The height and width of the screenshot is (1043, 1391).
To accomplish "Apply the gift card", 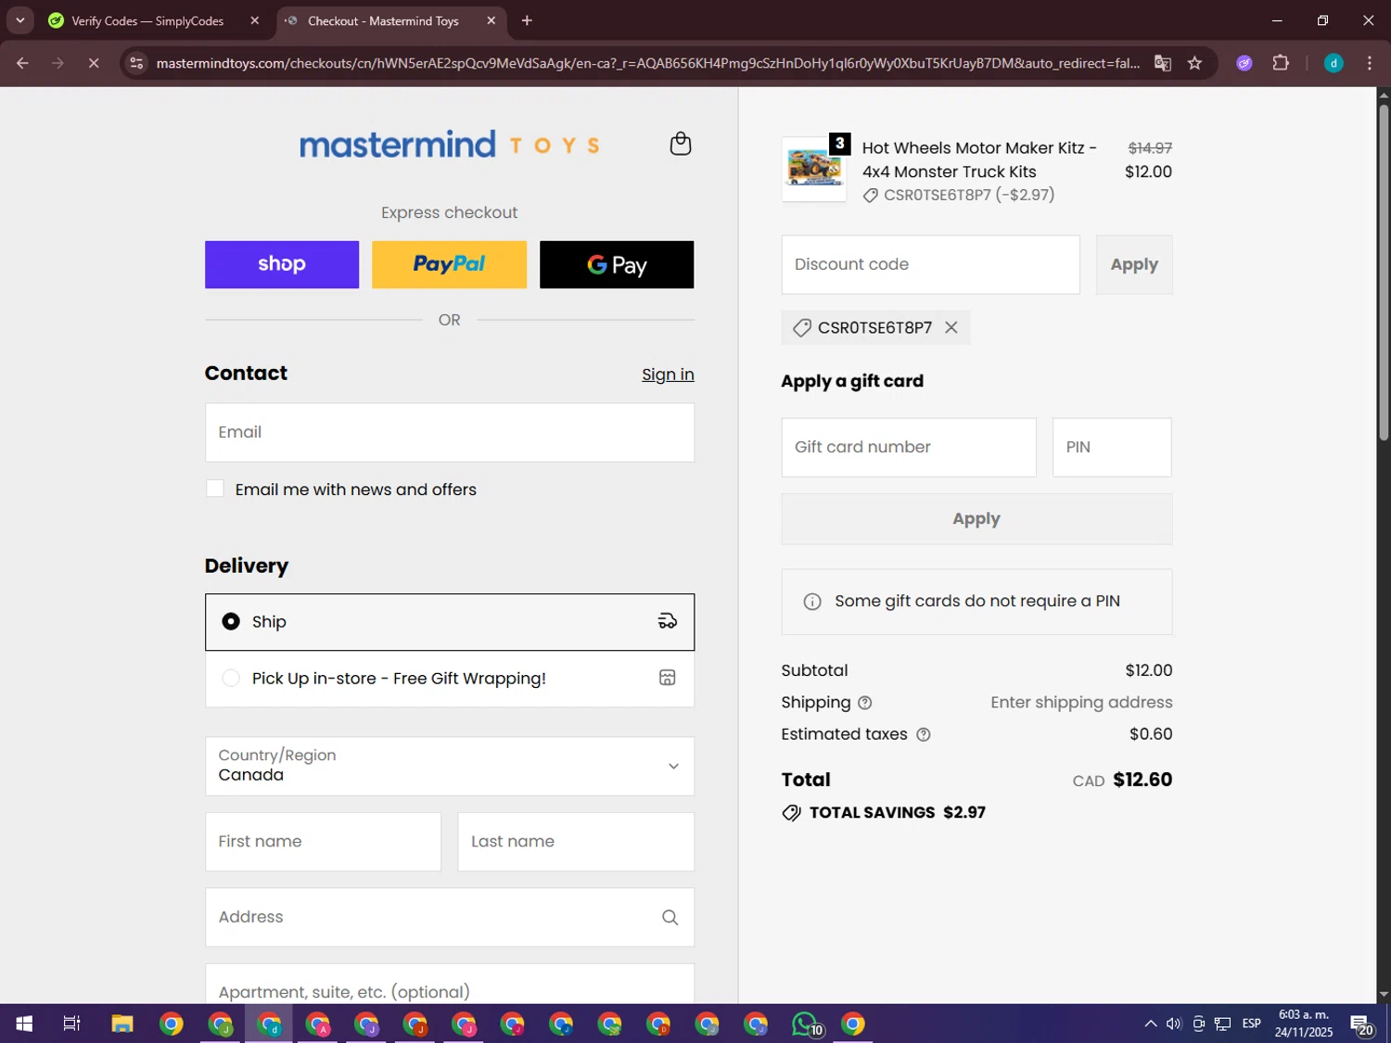I will click(x=976, y=519).
